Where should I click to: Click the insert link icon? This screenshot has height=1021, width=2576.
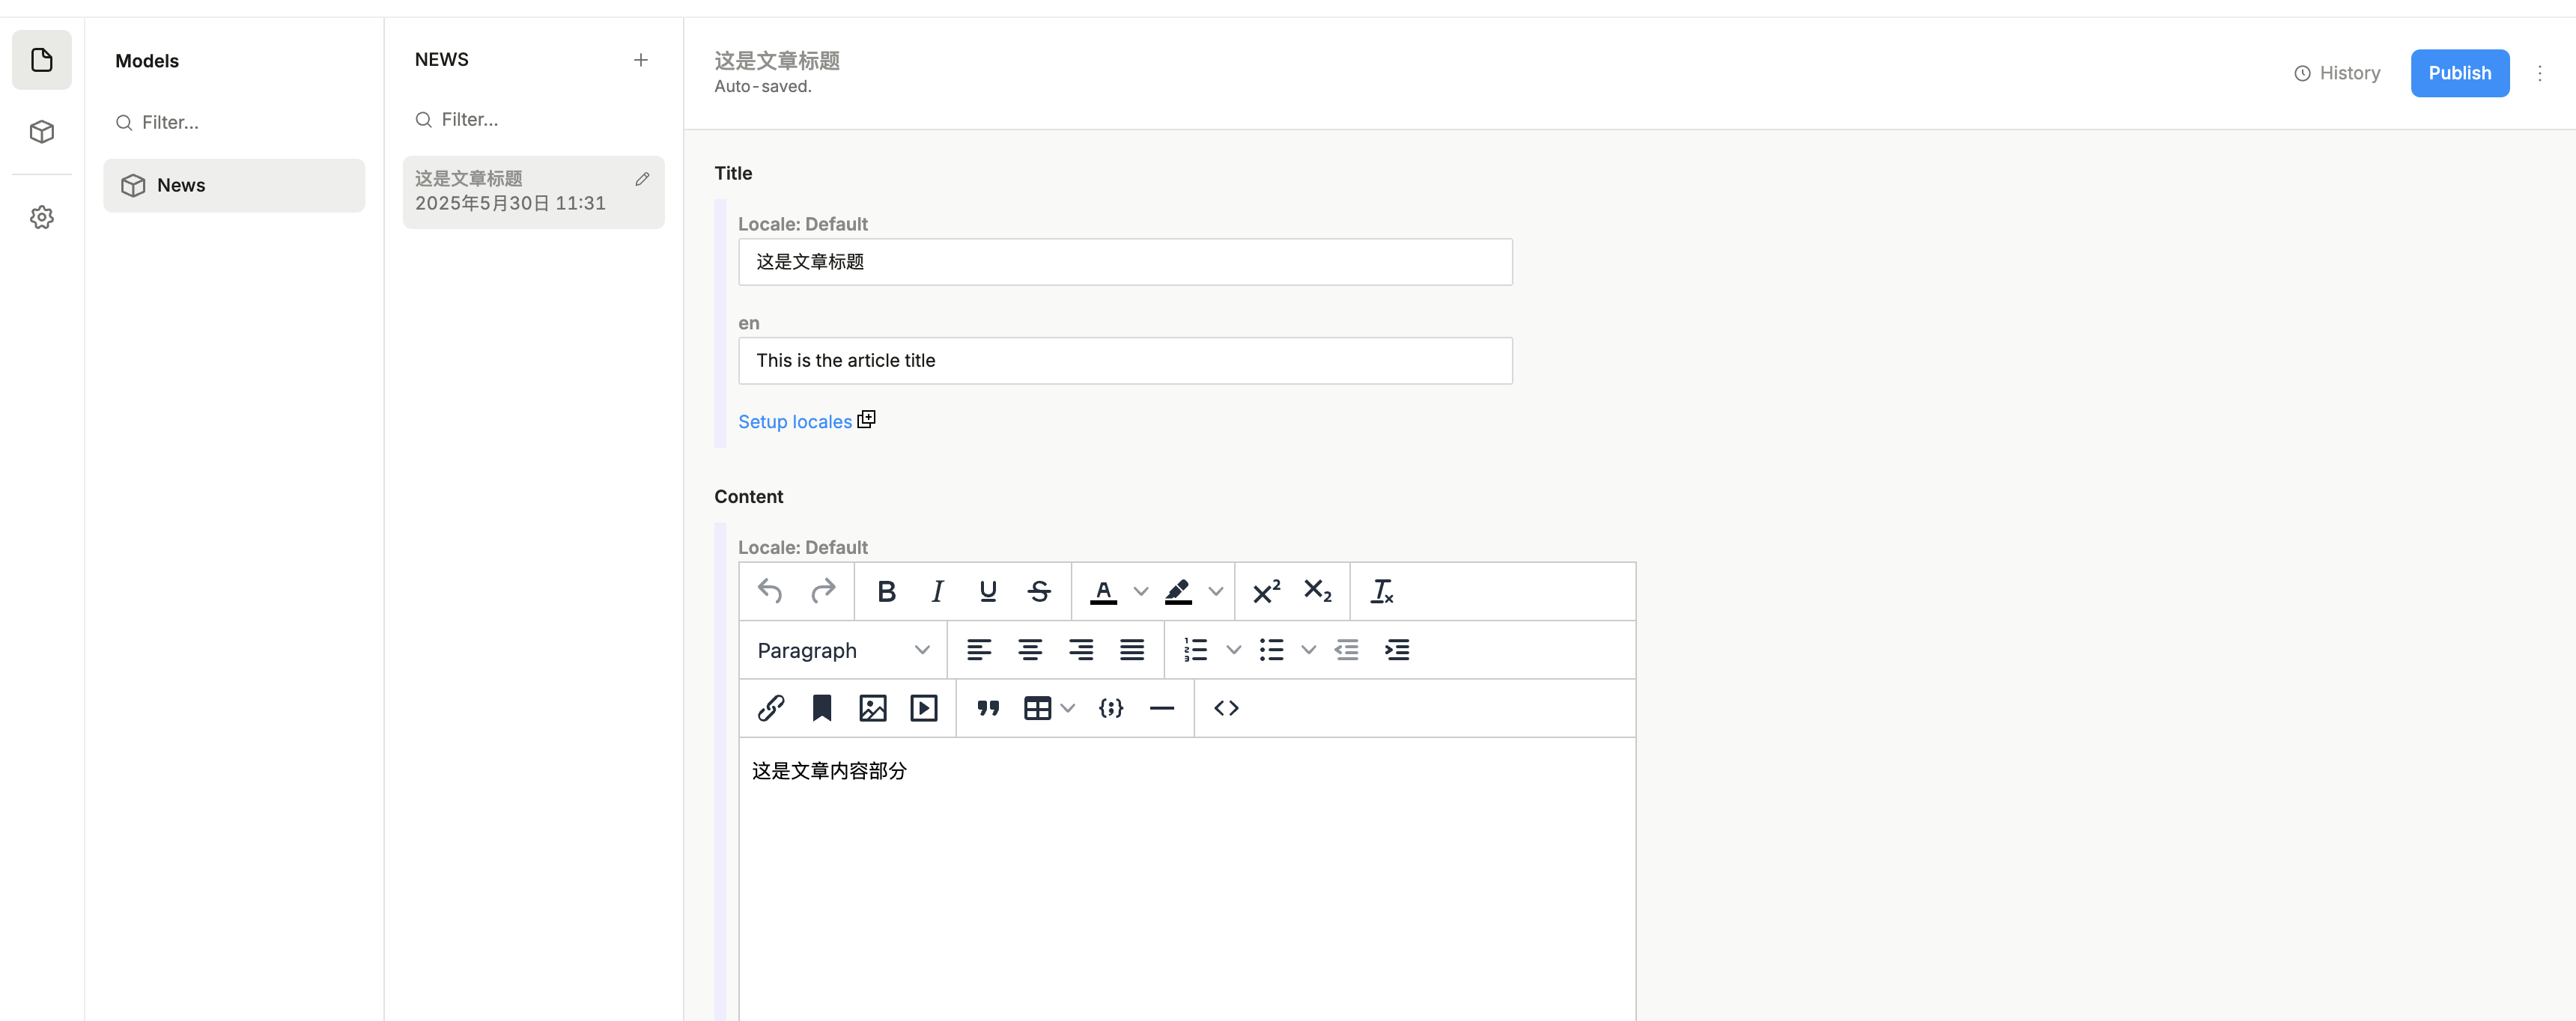click(x=770, y=708)
